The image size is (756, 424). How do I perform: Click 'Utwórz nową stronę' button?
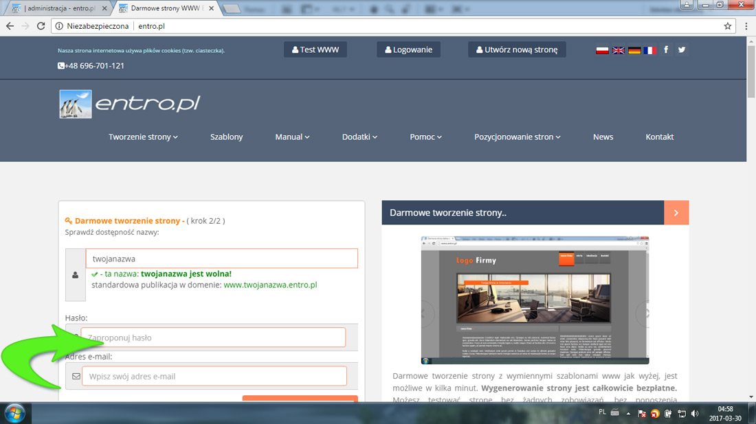(517, 49)
